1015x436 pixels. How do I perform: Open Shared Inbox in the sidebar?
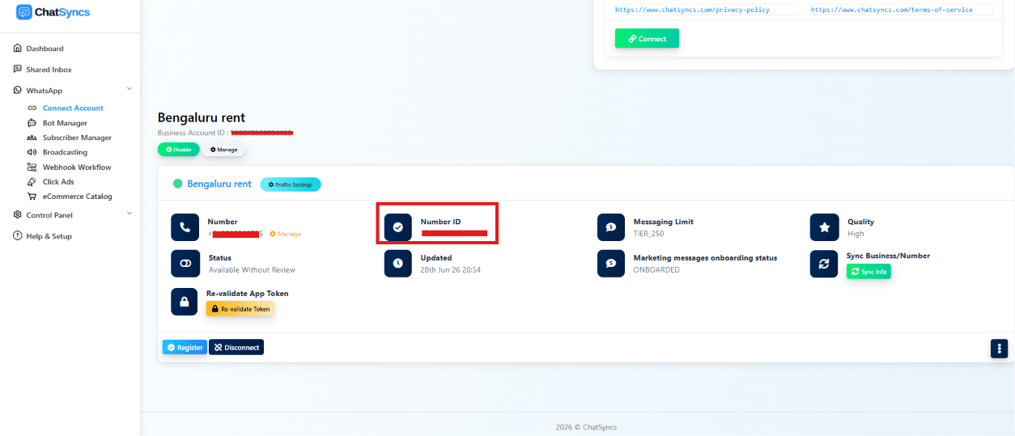pyautogui.click(x=49, y=70)
